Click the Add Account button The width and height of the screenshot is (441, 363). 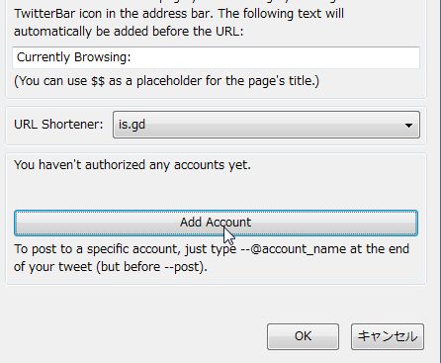216,223
